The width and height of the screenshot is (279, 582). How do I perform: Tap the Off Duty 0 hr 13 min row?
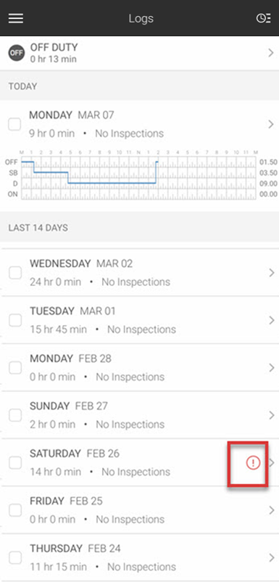(139, 53)
